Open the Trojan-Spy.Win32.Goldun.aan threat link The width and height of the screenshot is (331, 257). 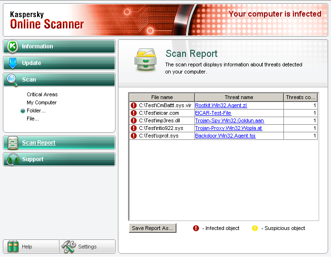coord(229,121)
